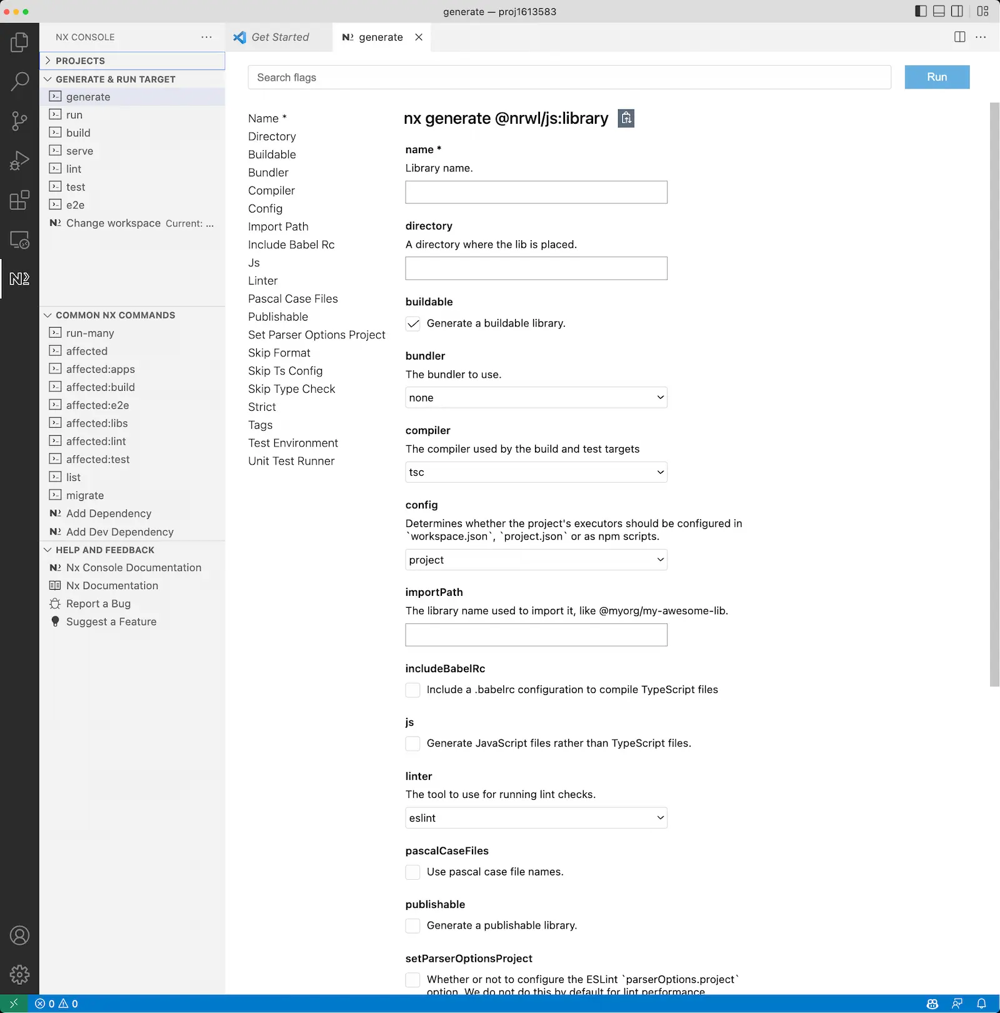The image size is (1000, 1013).
Task: Click the Search flags input field
Action: pyautogui.click(x=569, y=77)
